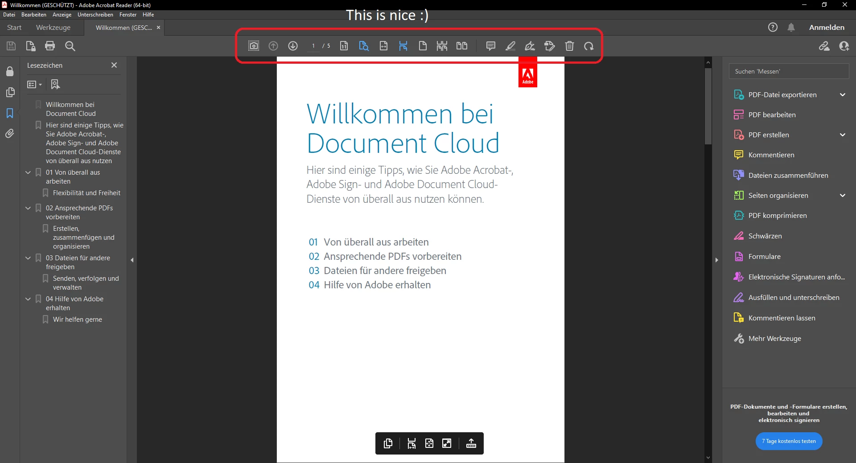Viewport: 856px width, 463px height.
Task: Collapse the right tools pane arrow
Action: (x=716, y=260)
